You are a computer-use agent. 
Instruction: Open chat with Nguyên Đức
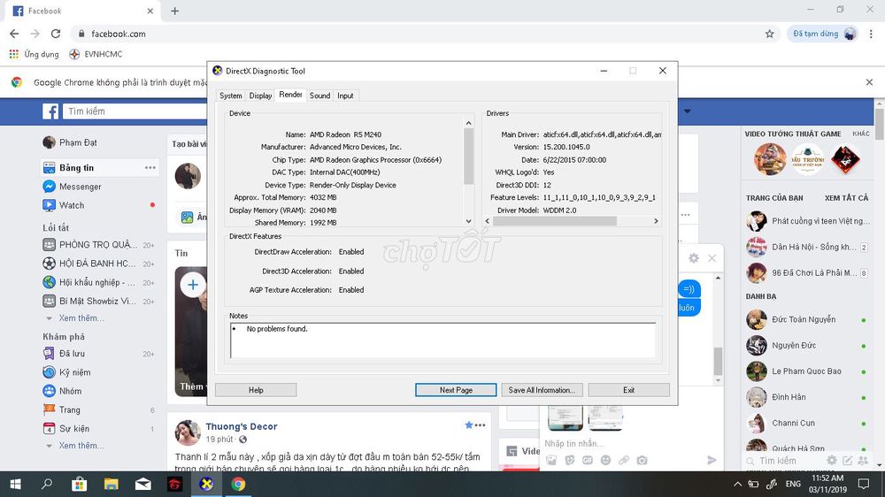(x=794, y=345)
